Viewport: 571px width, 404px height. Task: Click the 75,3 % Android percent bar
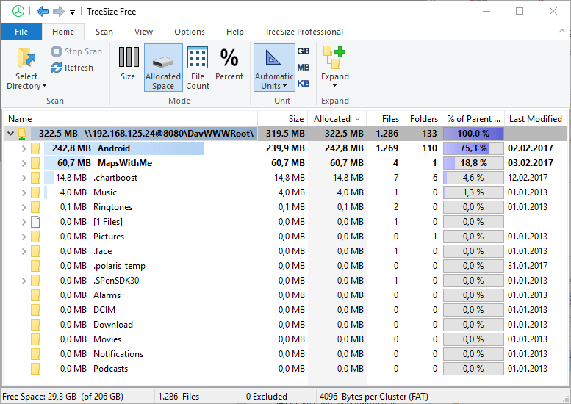point(473,148)
